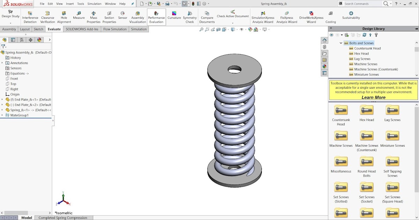Open Assembly Visualization

click(x=138, y=16)
